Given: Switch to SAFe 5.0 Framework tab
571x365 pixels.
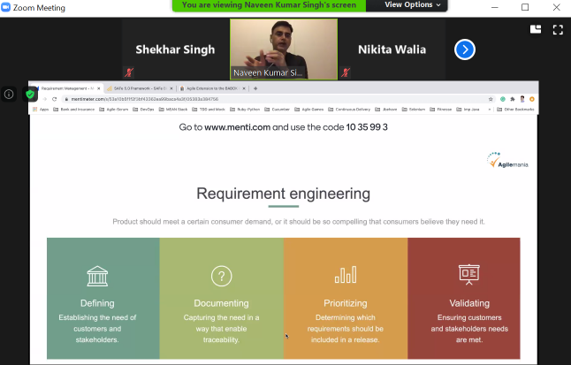Looking at the screenshot, I should click(x=141, y=88).
